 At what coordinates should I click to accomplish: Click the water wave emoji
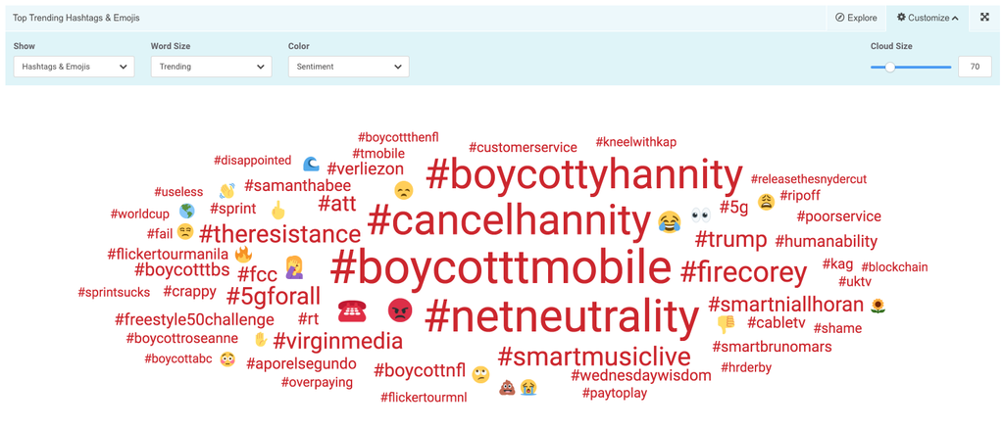[x=311, y=165]
